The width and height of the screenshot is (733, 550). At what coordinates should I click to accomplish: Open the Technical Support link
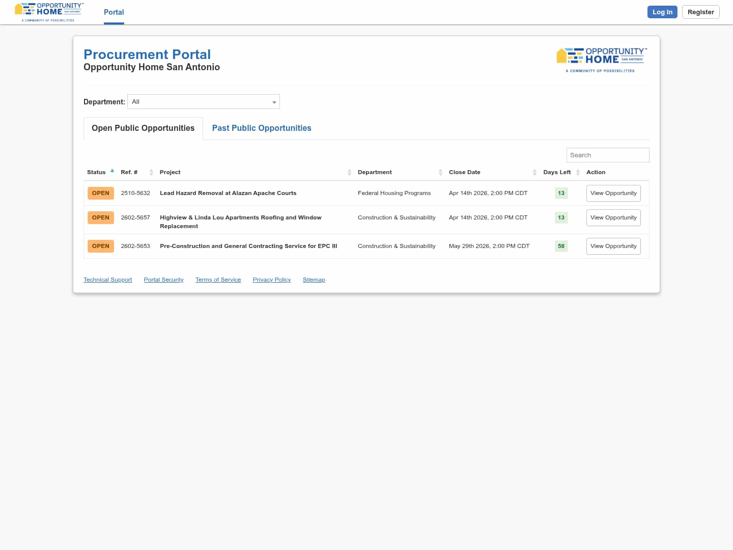(107, 280)
